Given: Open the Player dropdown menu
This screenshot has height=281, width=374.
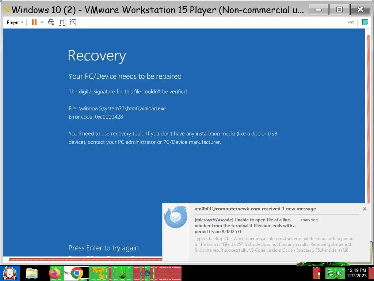Looking at the screenshot, I should [15, 22].
